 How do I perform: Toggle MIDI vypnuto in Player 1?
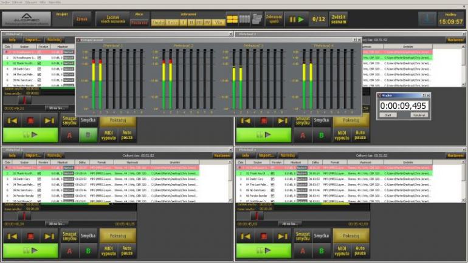108,135
